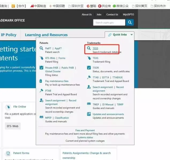The height and width of the screenshot is (160, 170).
Task: Click the blue search magnifier button
Action: coord(130,22)
